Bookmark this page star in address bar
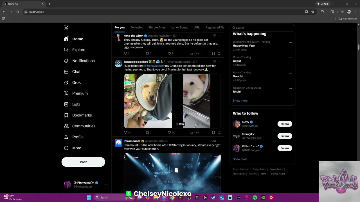360x202 pixels. coord(313,12)
